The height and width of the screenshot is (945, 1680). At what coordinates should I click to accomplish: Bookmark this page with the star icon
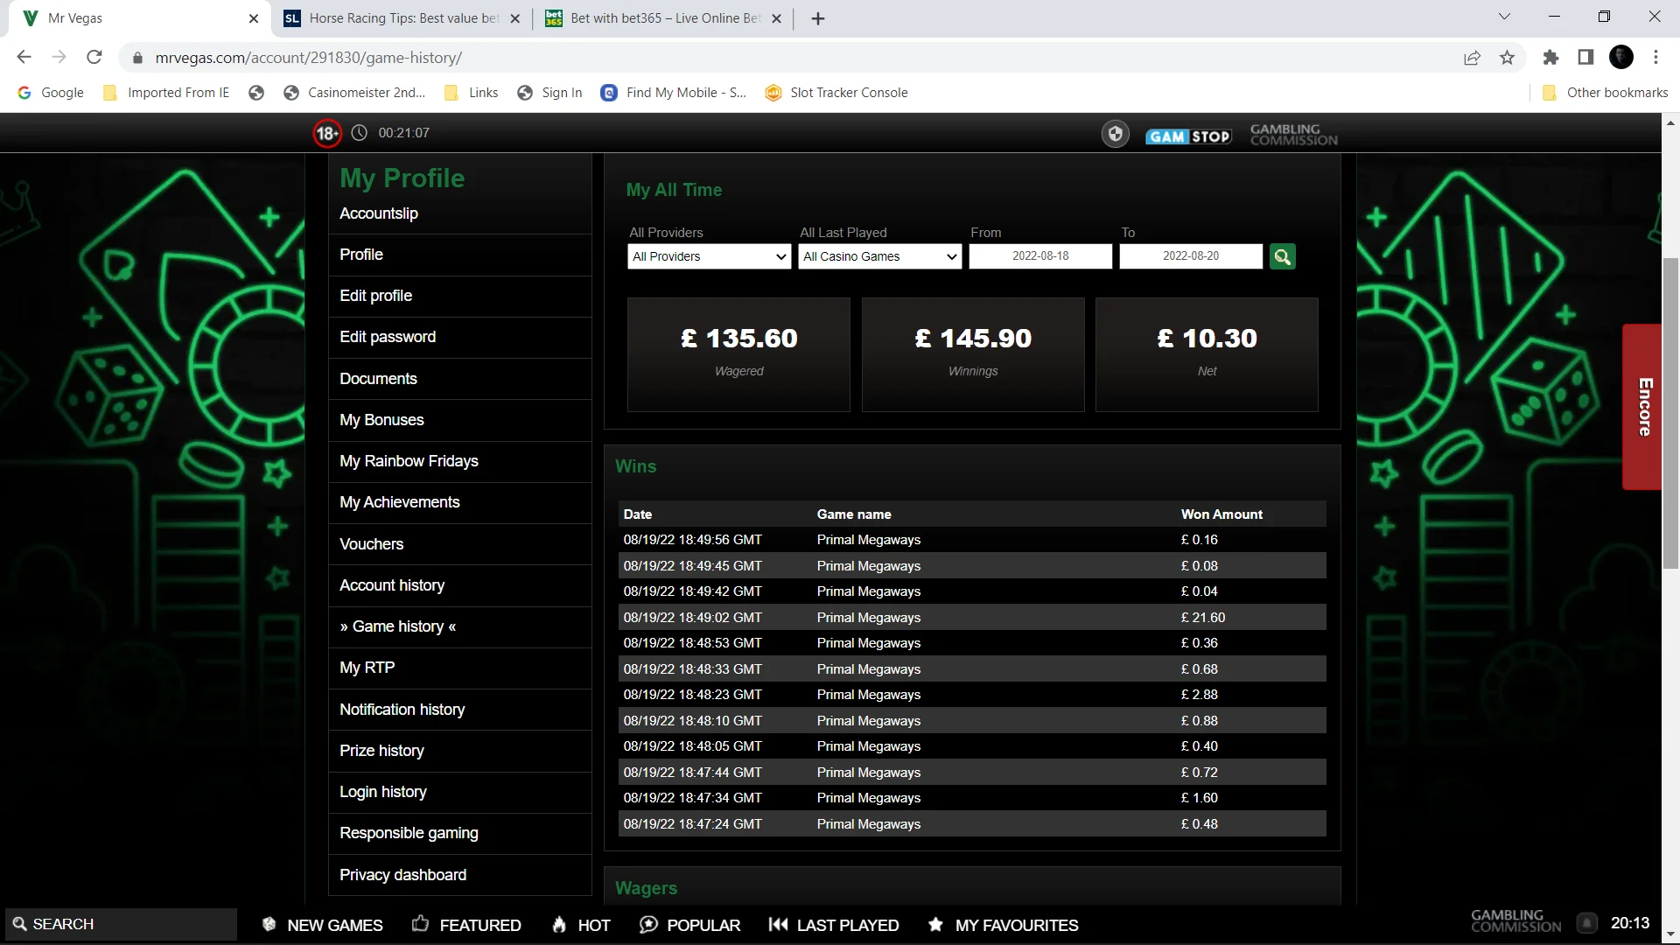pos(1507,58)
